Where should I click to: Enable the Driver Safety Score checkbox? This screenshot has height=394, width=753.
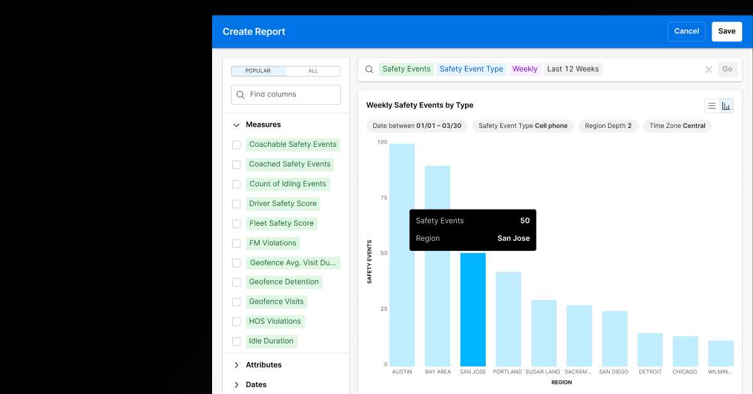[x=237, y=204]
